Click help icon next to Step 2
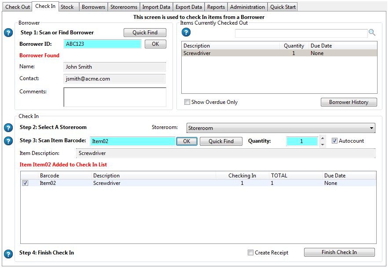 8,128
